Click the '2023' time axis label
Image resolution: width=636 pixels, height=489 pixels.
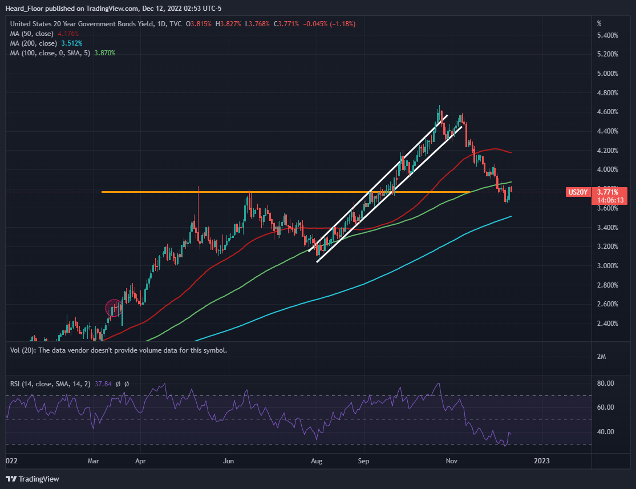tap(542, 461)
